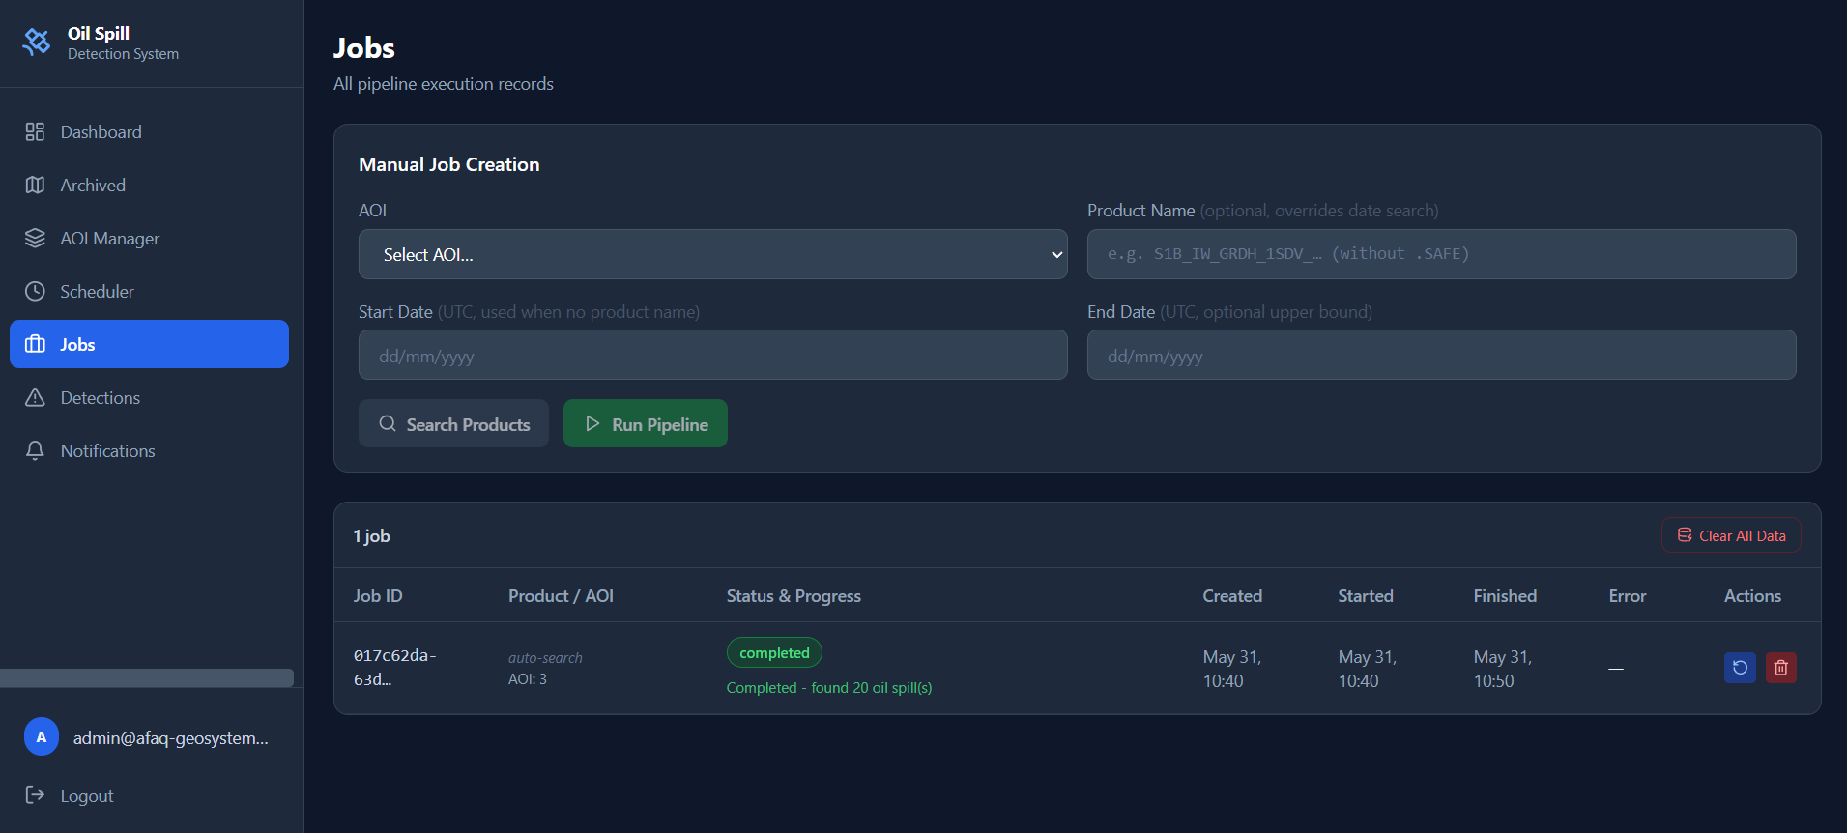
Task: Go to the Archived section
Action: (x=149, y=186)
